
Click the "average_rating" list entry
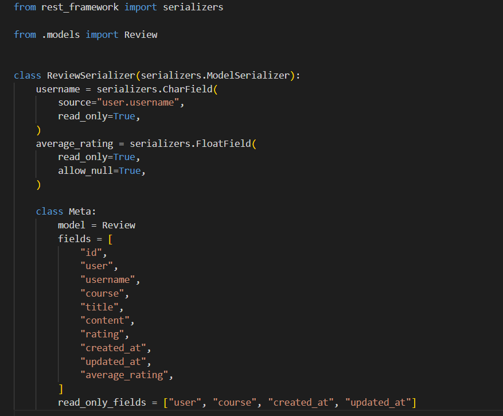click(124, 375)
